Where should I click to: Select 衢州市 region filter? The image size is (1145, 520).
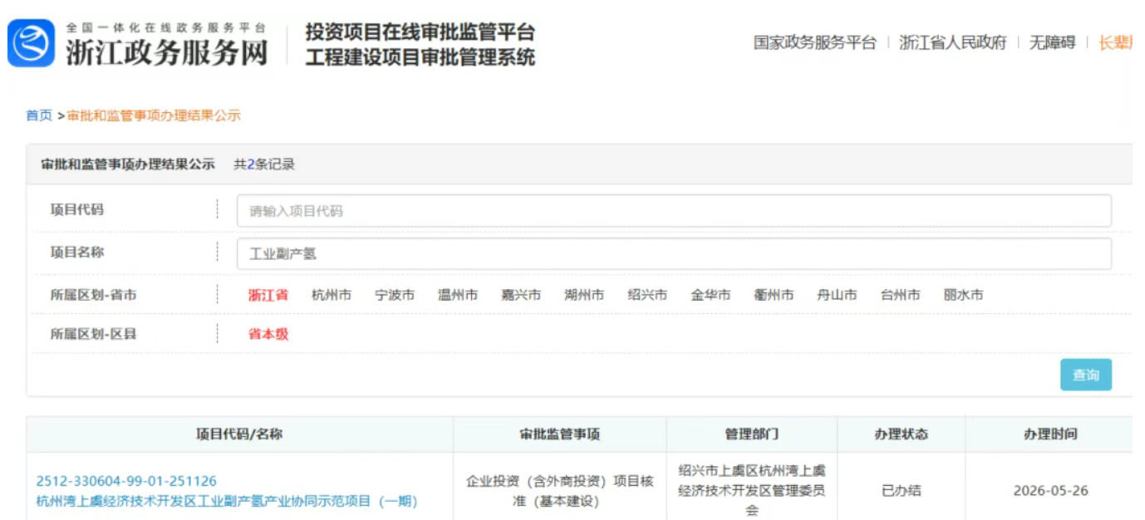point(774,295)
